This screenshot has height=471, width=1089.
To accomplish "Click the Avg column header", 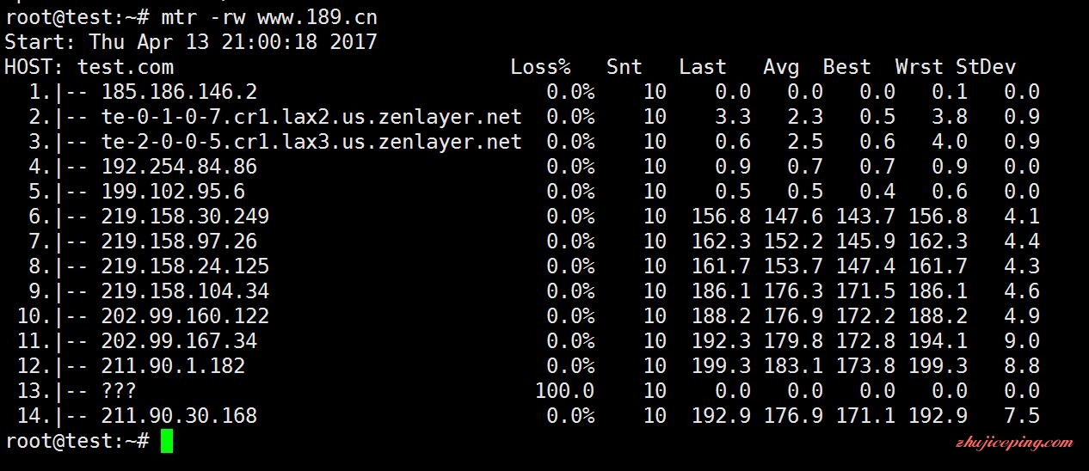I will pos(781,67).
